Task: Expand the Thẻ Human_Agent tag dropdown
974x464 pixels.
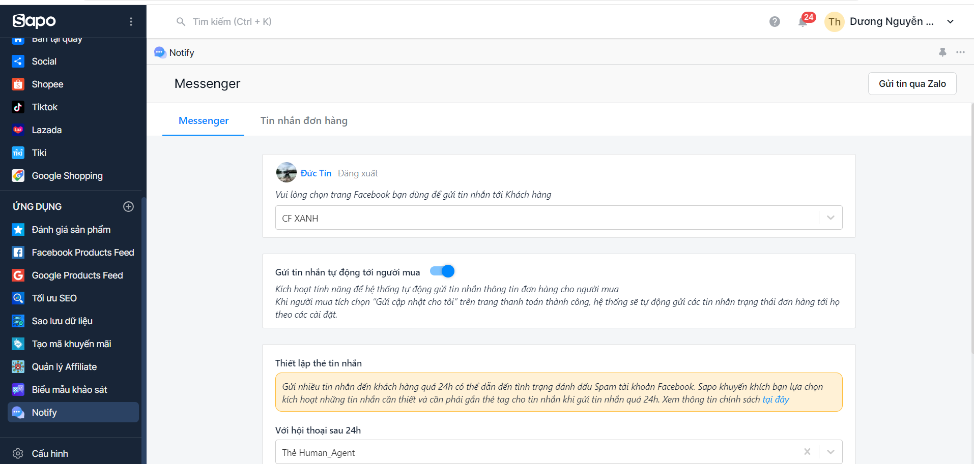Action: [x=830, y=452]
